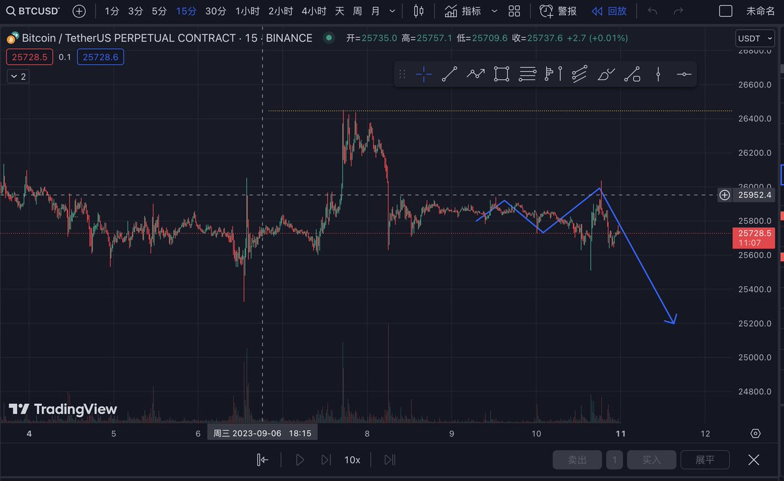The image size is (784, 481).
Task: Open the 指标 indicators dialog
Action: [463, 11]
